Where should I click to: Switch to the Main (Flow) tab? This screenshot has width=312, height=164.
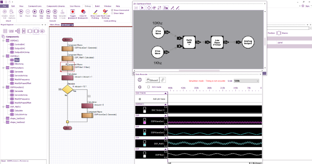55,25
